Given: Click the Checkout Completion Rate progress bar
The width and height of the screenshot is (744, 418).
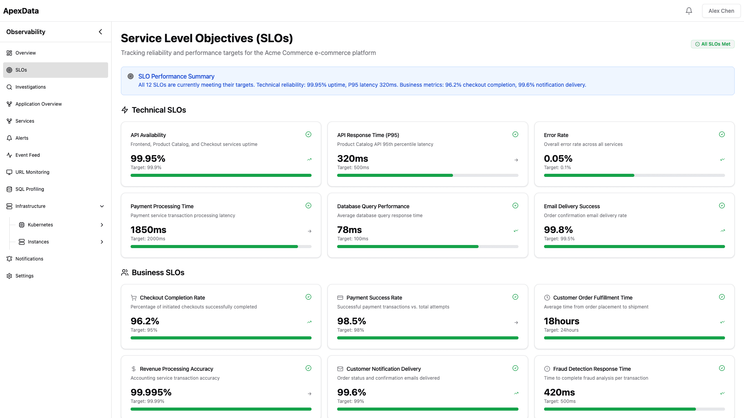Looking at the screenshot, I should coord(221,338).
